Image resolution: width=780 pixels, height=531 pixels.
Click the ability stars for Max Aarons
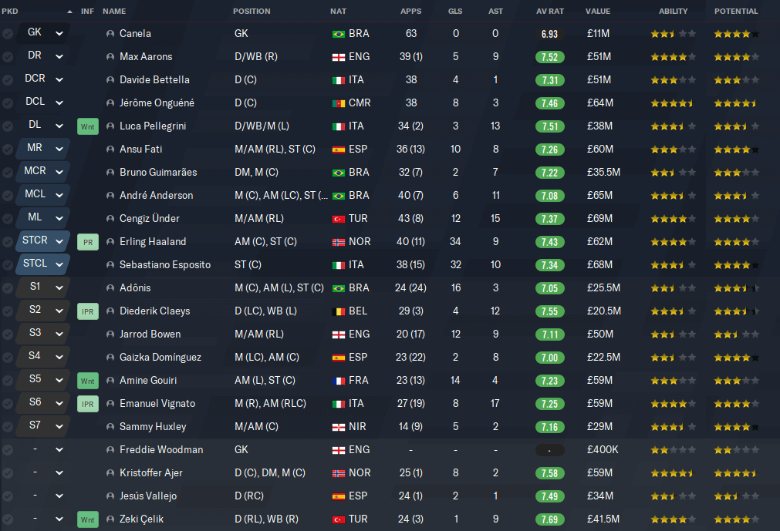coord(673,57)
